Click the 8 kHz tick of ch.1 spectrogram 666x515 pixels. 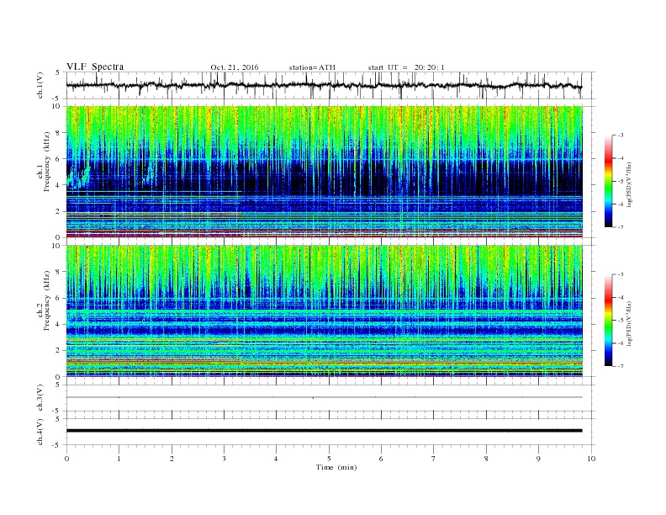[x=58, y=133]
